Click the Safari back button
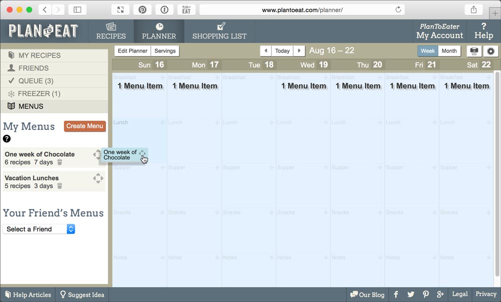Image resolution: width=501 pixels, height=302 pixels. tap(45, 10)
